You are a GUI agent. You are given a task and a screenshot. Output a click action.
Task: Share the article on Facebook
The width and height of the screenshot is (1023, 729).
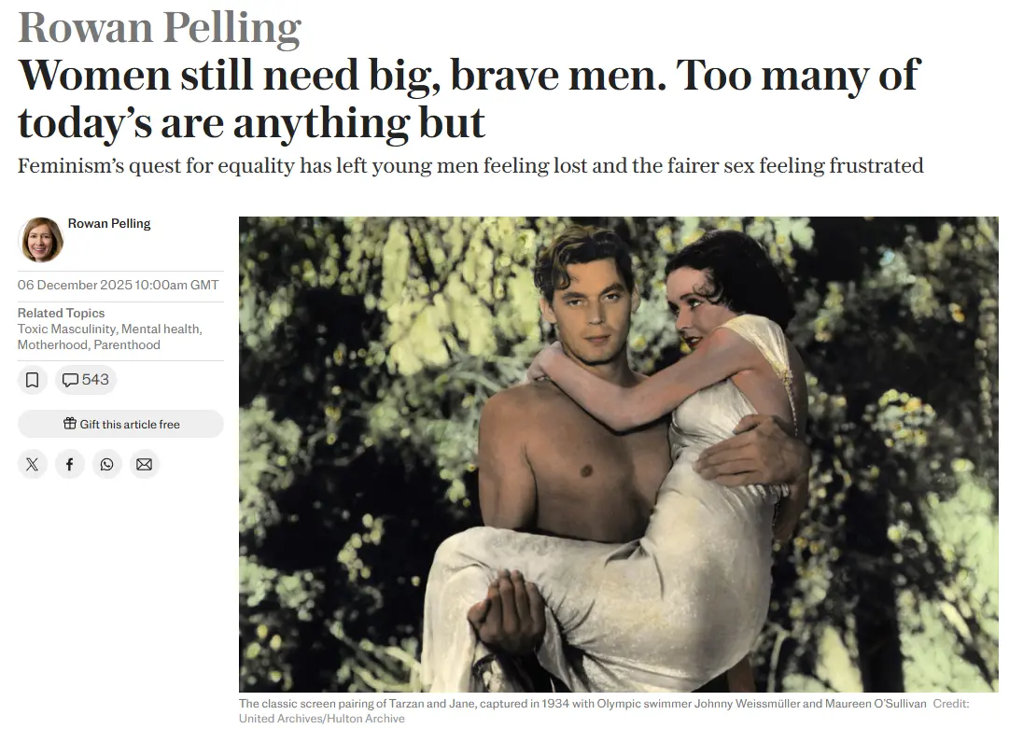pos(69,465)
